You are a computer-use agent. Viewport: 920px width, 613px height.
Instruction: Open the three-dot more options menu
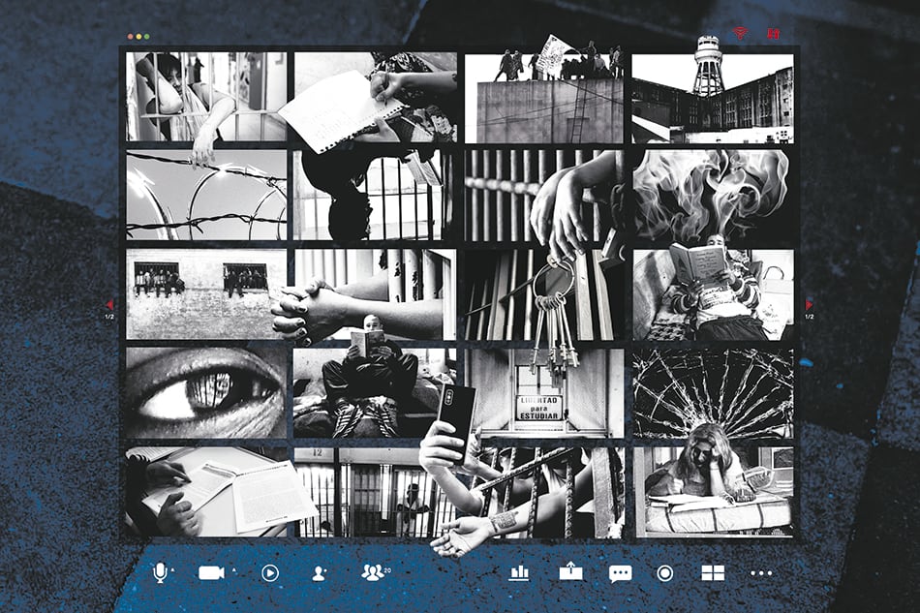tap(761, 572)
